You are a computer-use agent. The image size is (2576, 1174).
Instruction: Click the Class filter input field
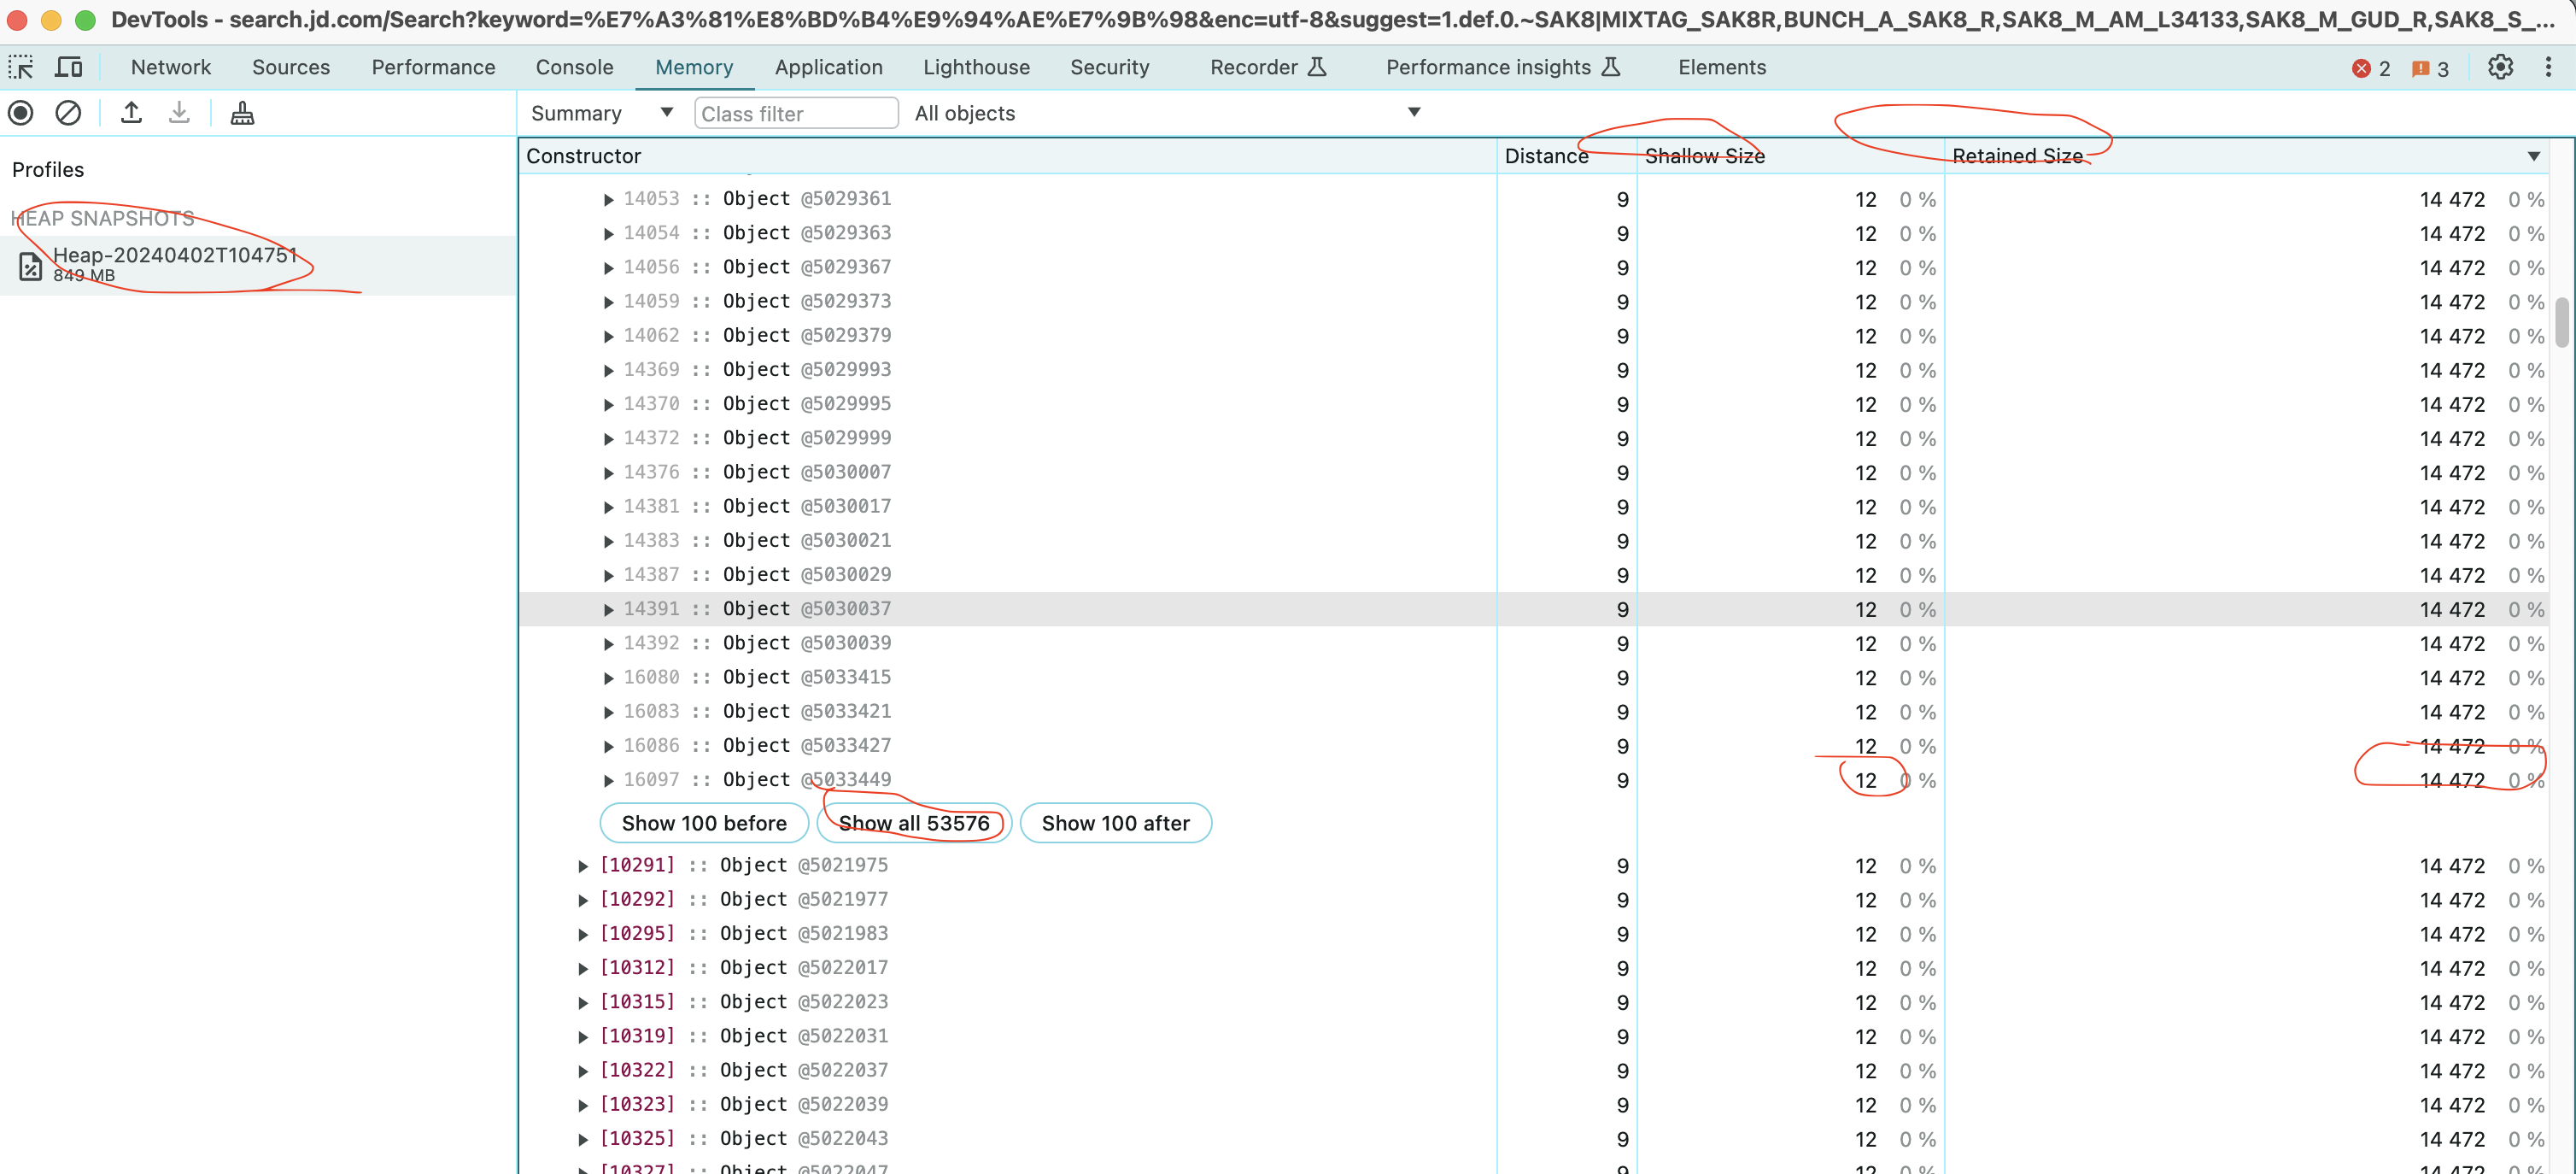click(x=796, y=113)
